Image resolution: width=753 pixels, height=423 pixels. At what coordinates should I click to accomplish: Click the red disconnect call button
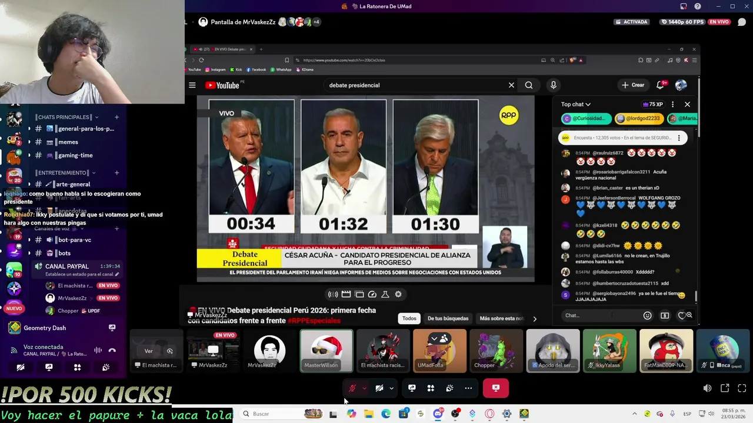coord(496,388)
